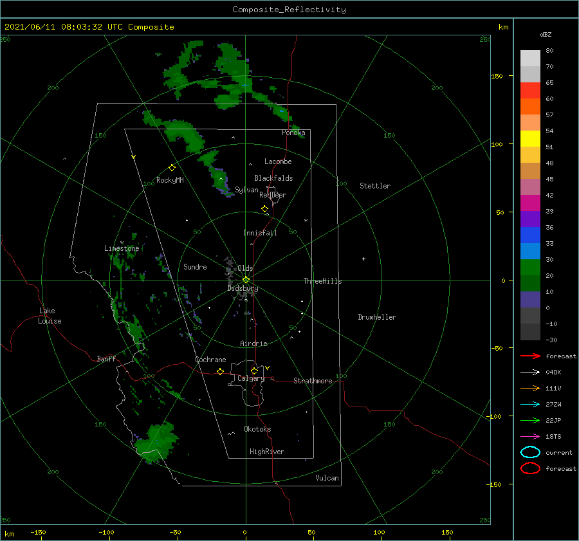Click the Banff town label
The image size is (579, 541).
point(106,359)
